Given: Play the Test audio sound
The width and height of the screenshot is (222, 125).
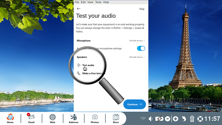Looking at the screenshot, I should point(79,65).
